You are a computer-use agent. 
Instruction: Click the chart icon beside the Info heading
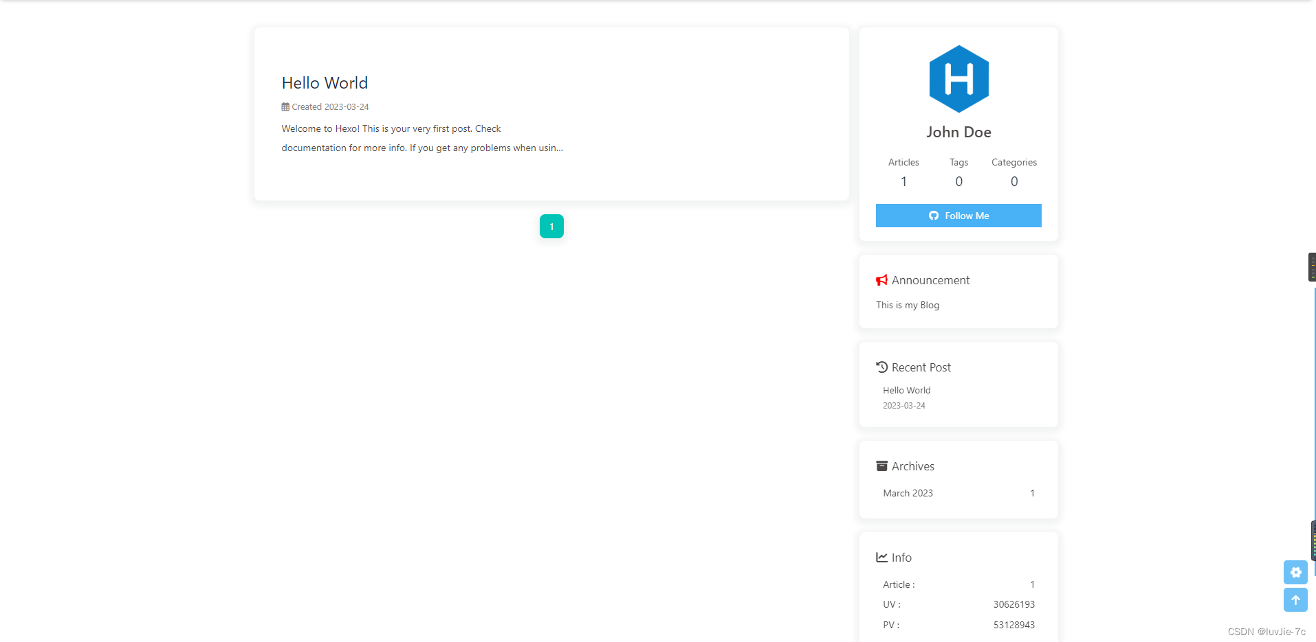pos(882,557)
